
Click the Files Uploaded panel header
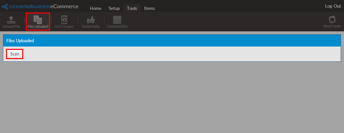coord(172,41)
